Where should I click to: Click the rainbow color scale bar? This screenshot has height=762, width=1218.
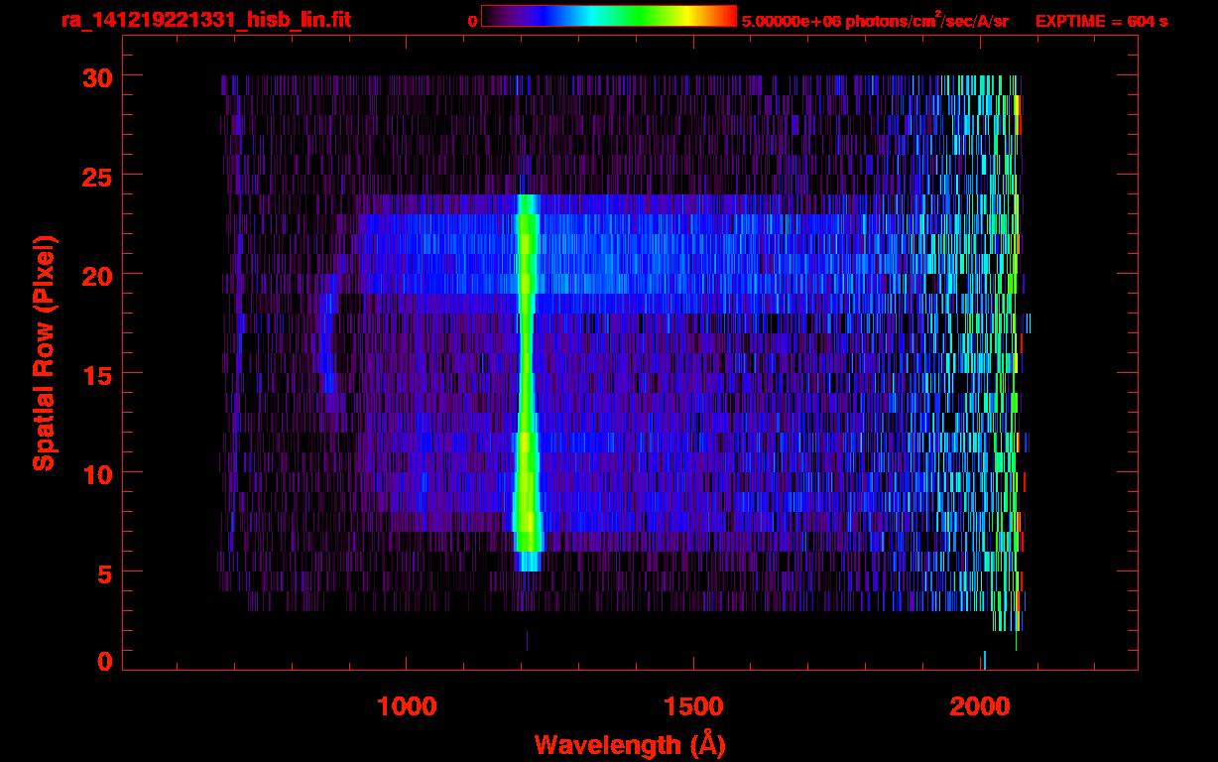click(609, 16)
